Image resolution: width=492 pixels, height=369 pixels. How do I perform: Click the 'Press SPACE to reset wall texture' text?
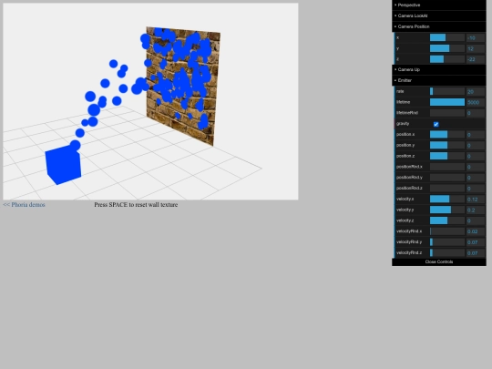coord(136,205)
